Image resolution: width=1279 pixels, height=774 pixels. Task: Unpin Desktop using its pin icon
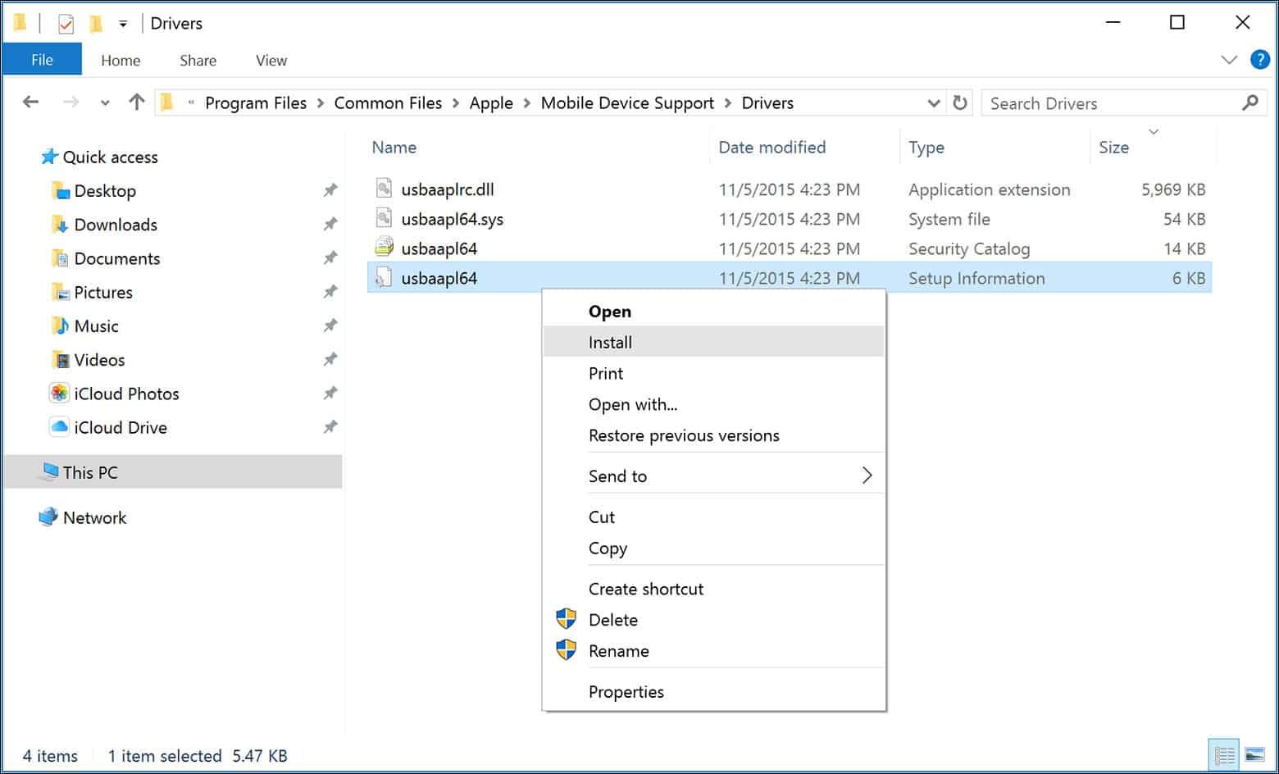(x=330, y=190)
